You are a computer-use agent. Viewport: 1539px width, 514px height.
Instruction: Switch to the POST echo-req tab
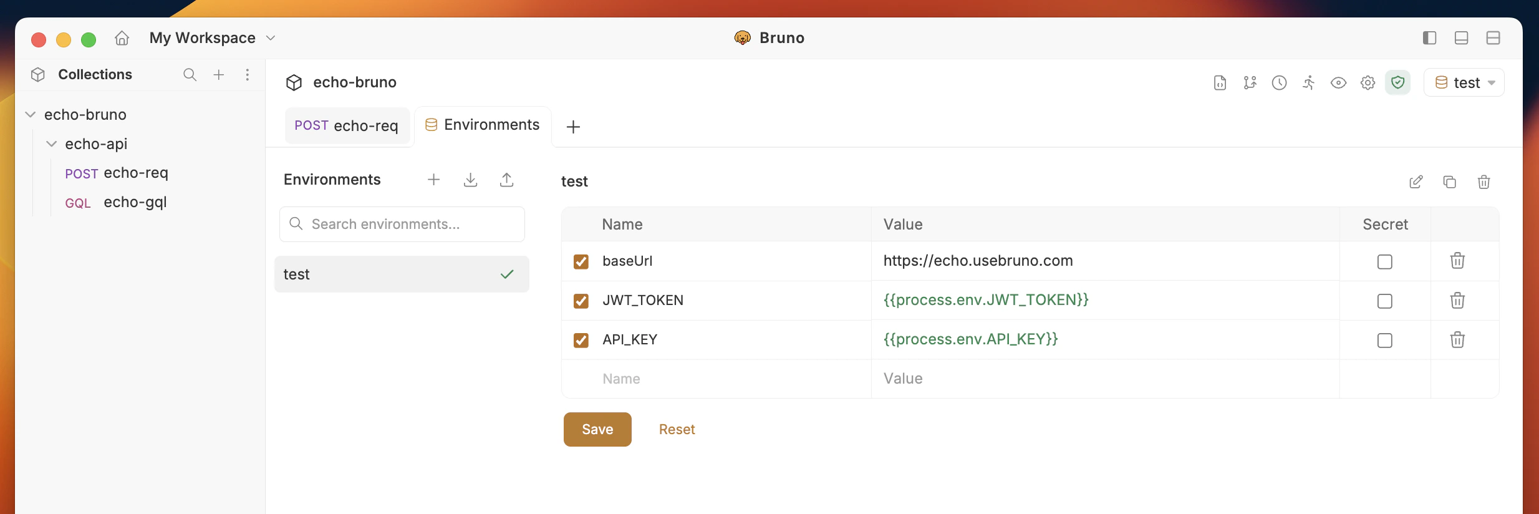[x=347, y=126]
